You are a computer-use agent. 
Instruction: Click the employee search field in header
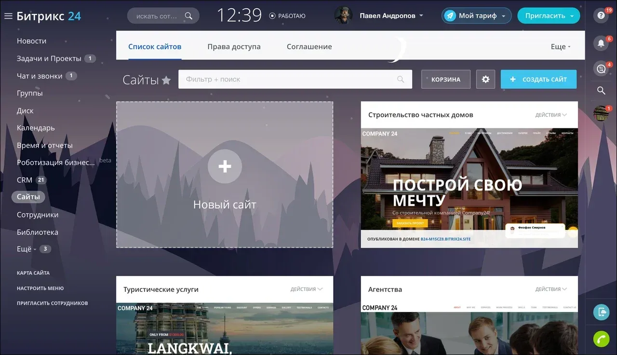pos(163,16)
